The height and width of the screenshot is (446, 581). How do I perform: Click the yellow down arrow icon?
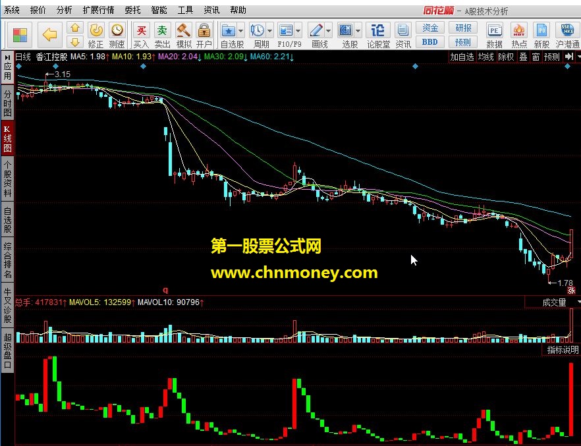[75, 42]
